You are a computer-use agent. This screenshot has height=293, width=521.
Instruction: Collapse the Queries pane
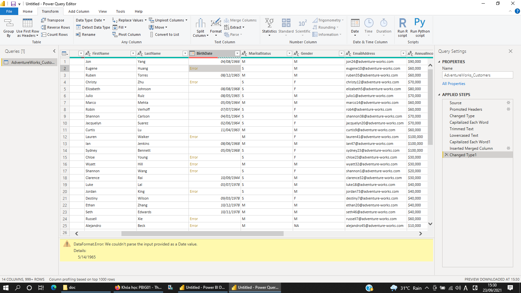coord(54,51)
